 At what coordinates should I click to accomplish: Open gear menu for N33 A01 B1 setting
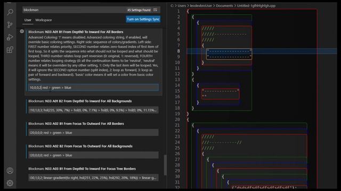(x=22, y=31)
